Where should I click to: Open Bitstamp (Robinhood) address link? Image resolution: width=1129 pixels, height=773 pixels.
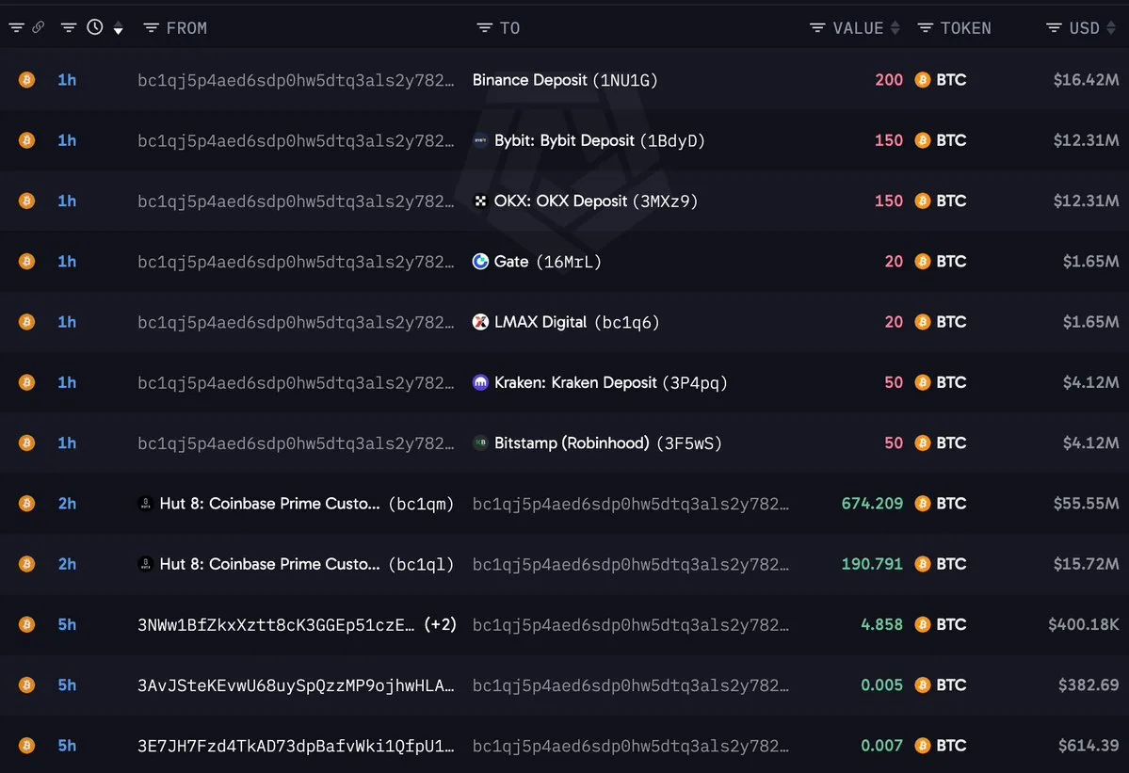pyautogui.click(x=607, y=443)
